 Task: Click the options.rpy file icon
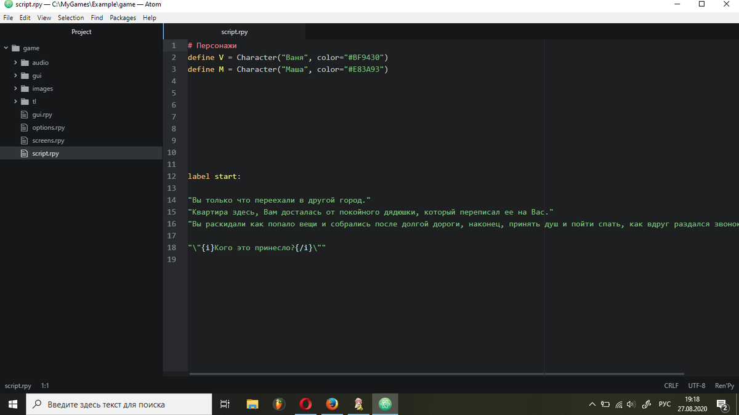point(25,127)
